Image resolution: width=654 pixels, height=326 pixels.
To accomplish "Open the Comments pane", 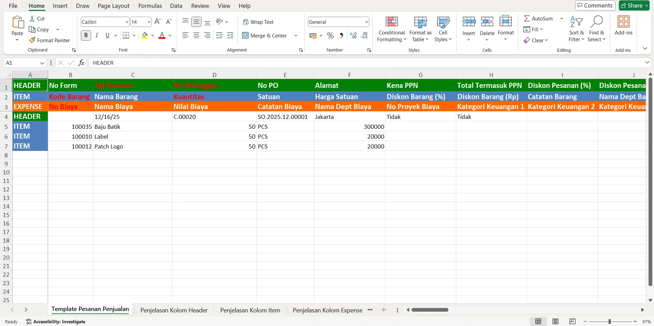I will point(595,5).
